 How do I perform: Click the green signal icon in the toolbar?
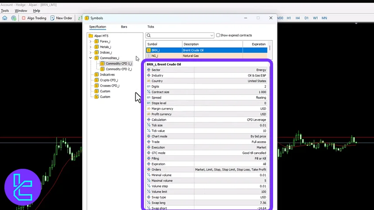coord(14,18)
